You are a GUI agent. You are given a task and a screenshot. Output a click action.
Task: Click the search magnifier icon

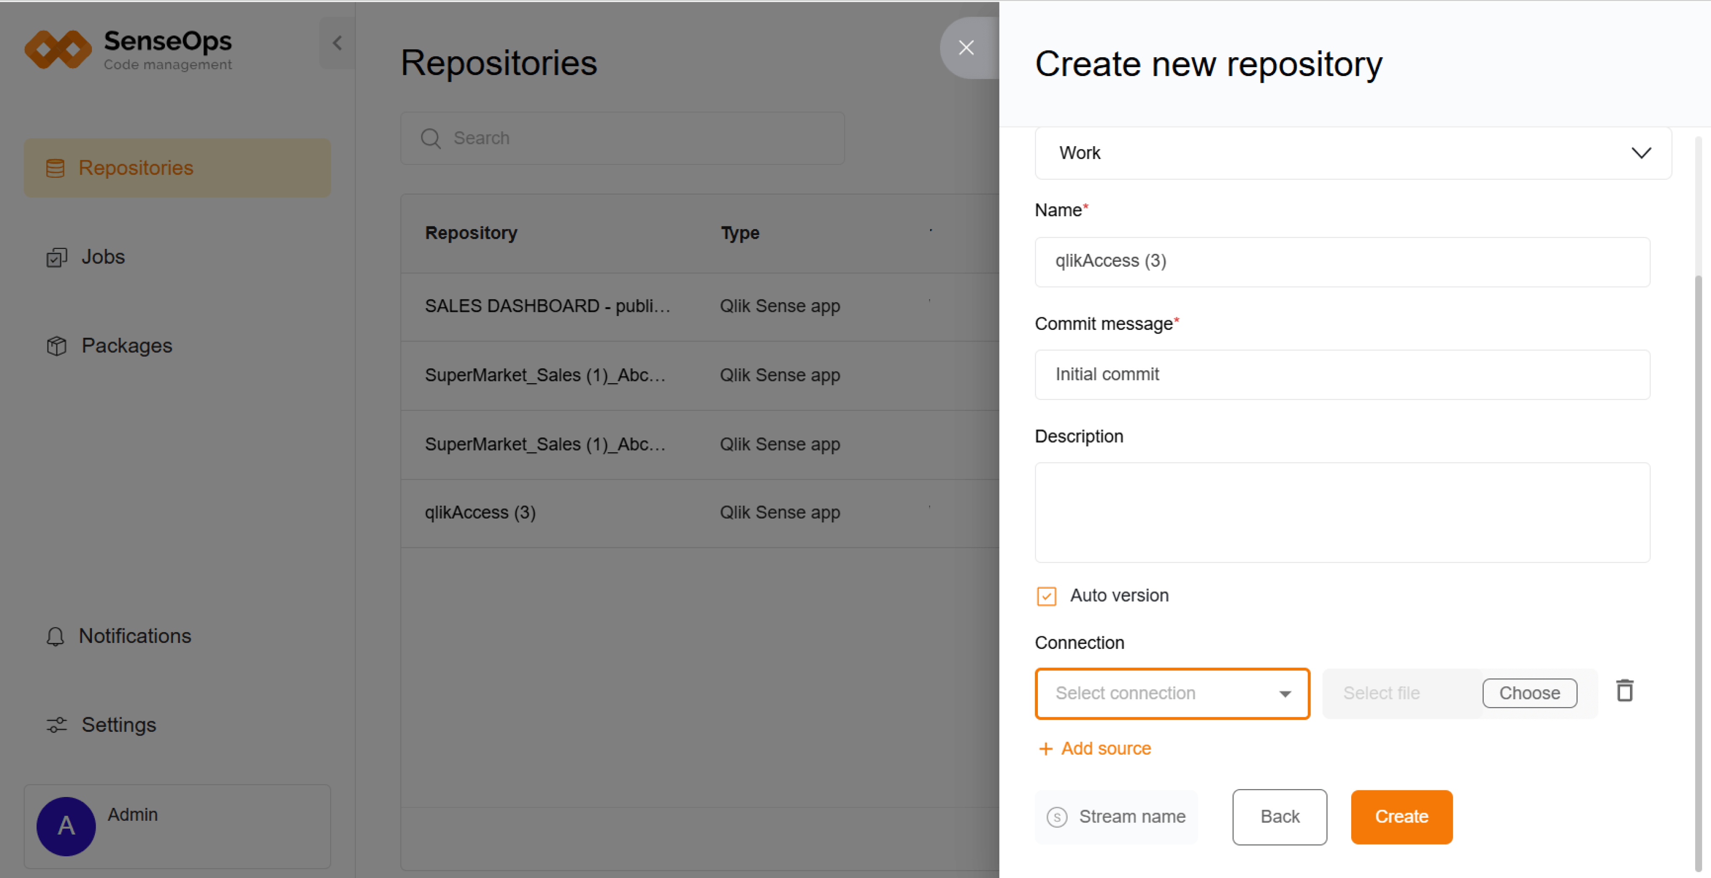coord(430,139)
